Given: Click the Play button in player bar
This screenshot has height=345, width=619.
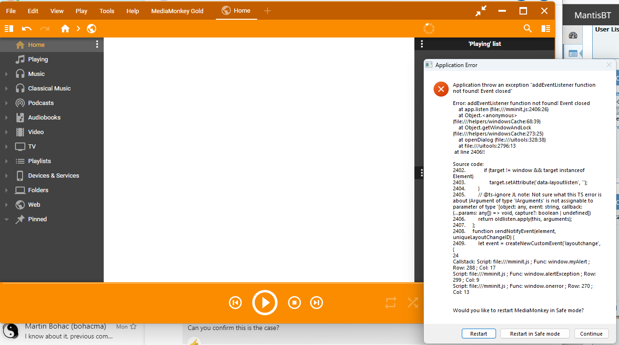Looking at the screenshot, I should click(265, 303).
